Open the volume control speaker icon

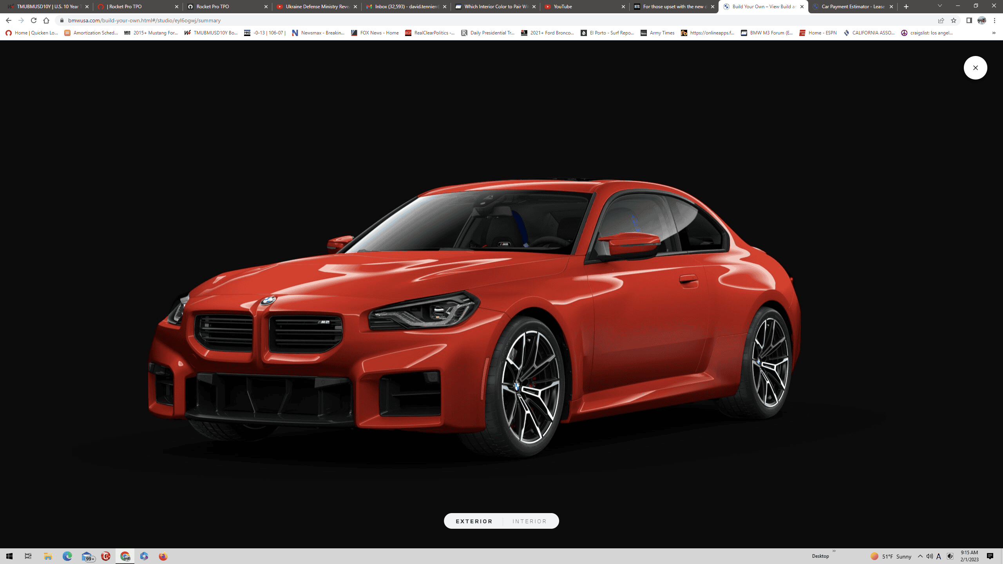pos(929,556)
